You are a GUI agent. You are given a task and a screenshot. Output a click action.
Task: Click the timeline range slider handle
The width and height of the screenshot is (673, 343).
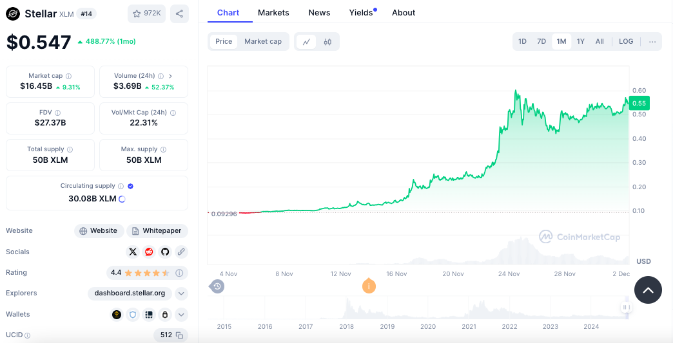coord(626,307)
